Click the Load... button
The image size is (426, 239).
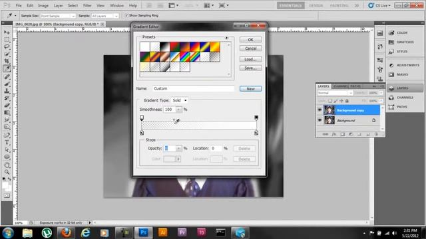pos(250,59)
